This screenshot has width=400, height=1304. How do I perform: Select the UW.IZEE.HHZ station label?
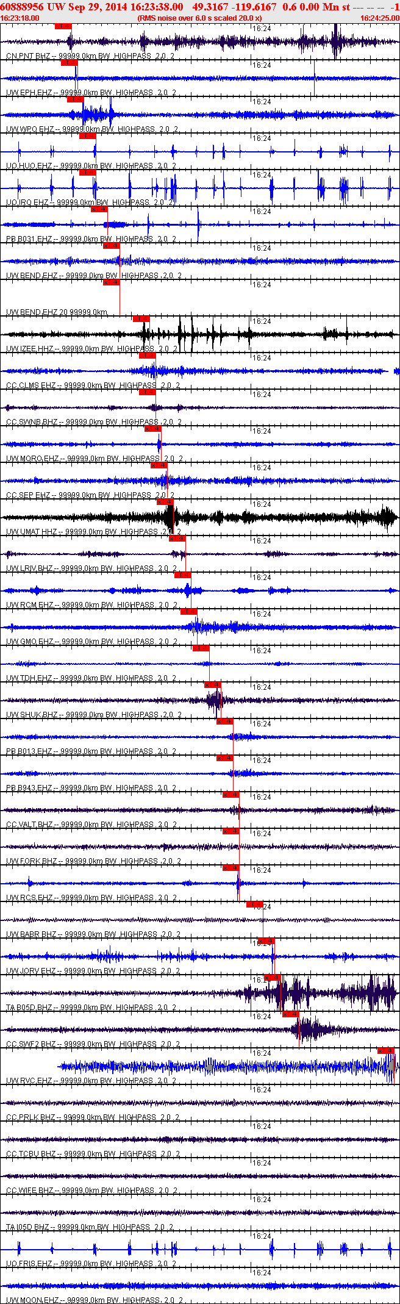[91, 349]
